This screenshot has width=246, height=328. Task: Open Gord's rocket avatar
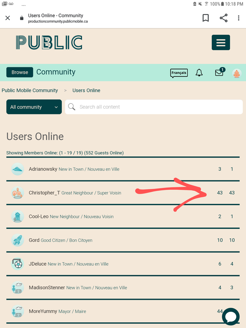pos(18,240)
